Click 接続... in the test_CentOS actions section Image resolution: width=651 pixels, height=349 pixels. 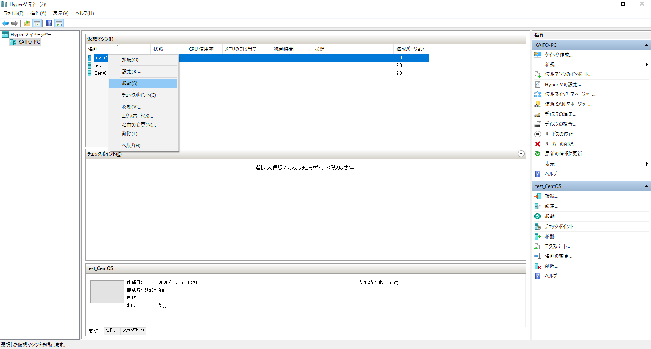tap(552, 196)
